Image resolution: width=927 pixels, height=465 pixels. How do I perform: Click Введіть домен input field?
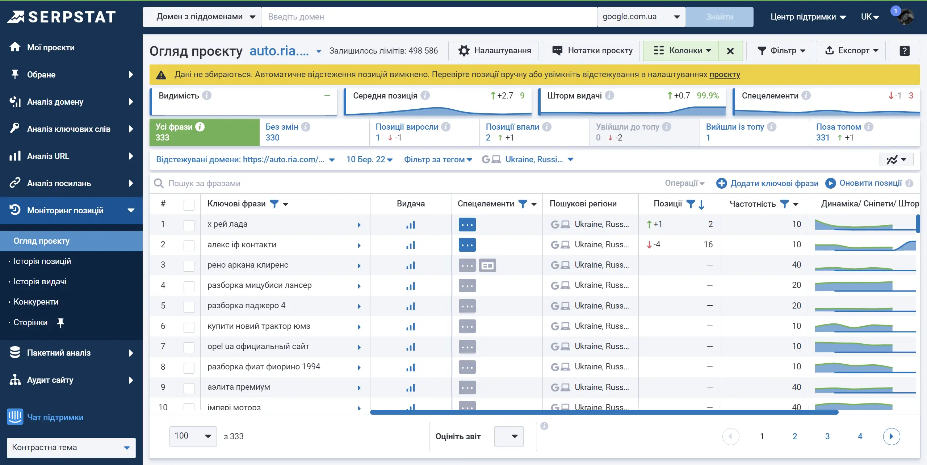coord(429,17)
